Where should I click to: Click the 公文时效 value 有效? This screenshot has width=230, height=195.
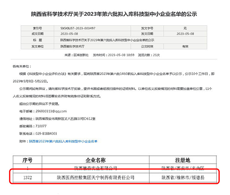185,47
